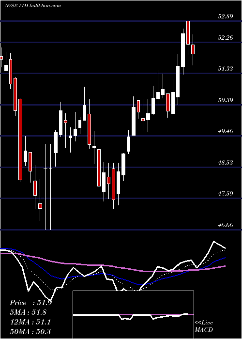242x339 pixels.
Task: Click the 48.53 price level label
Action: click(x=226, y=163)
